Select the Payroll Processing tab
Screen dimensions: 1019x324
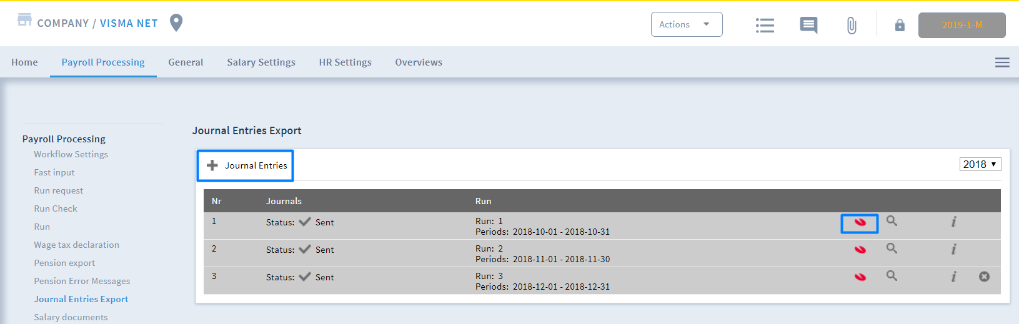[x=103, y=62]
